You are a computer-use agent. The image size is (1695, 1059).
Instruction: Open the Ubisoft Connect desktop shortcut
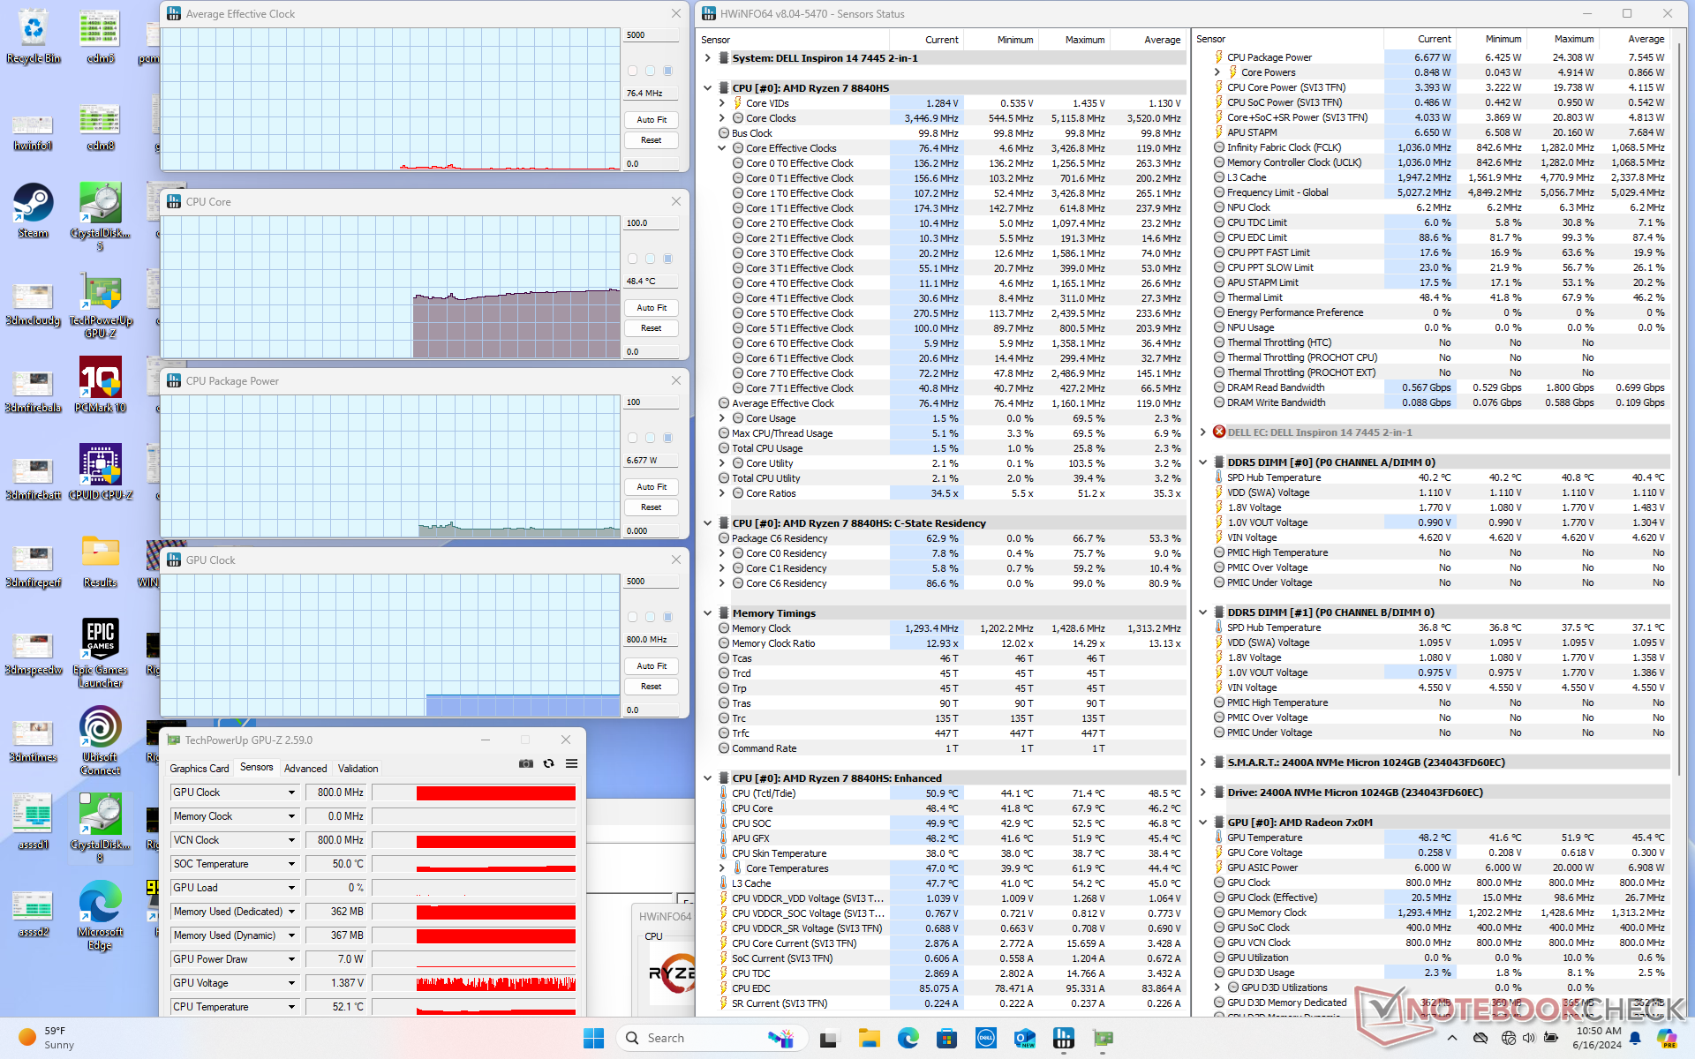click(x=101, y=740)
